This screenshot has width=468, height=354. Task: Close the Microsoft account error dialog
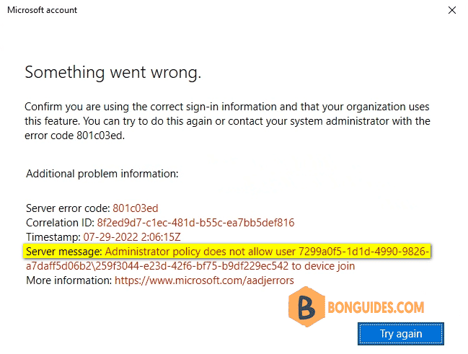(452, 10)
